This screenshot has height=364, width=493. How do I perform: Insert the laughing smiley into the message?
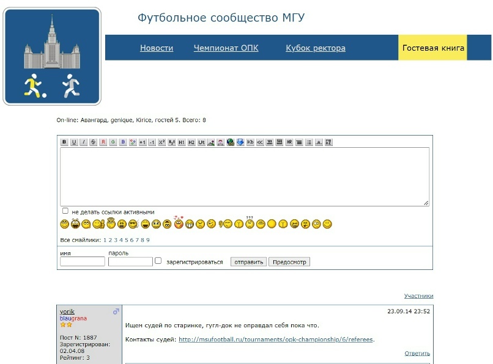click(x=75, y=223)
